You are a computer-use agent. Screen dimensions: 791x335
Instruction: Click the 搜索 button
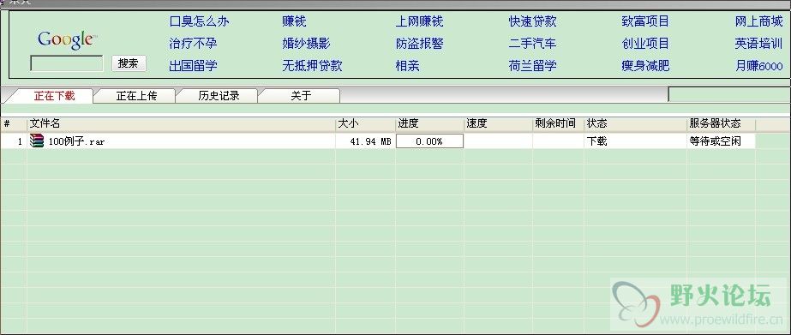click(x=129, y=63)
